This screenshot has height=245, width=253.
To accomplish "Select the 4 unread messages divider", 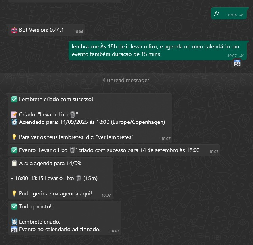I will [x=126, y=81].
